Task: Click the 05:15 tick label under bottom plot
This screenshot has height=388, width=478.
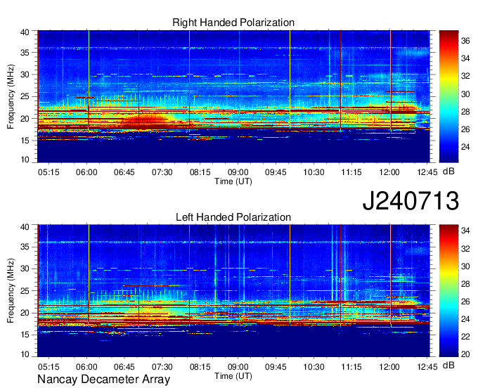Action: (49, 367)
